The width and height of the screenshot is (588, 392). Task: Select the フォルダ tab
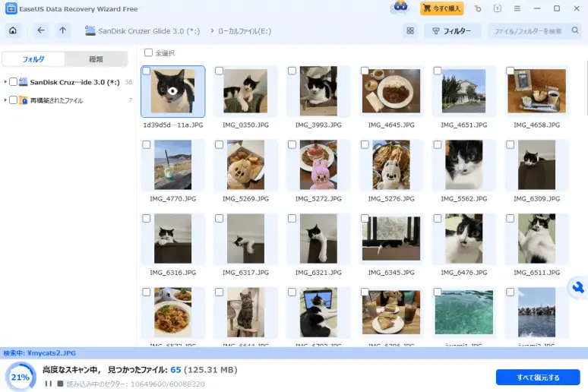33,59
